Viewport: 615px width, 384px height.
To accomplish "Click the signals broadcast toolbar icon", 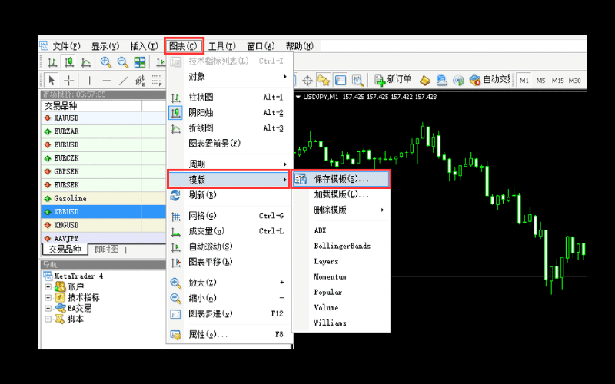I will (458, 81).
